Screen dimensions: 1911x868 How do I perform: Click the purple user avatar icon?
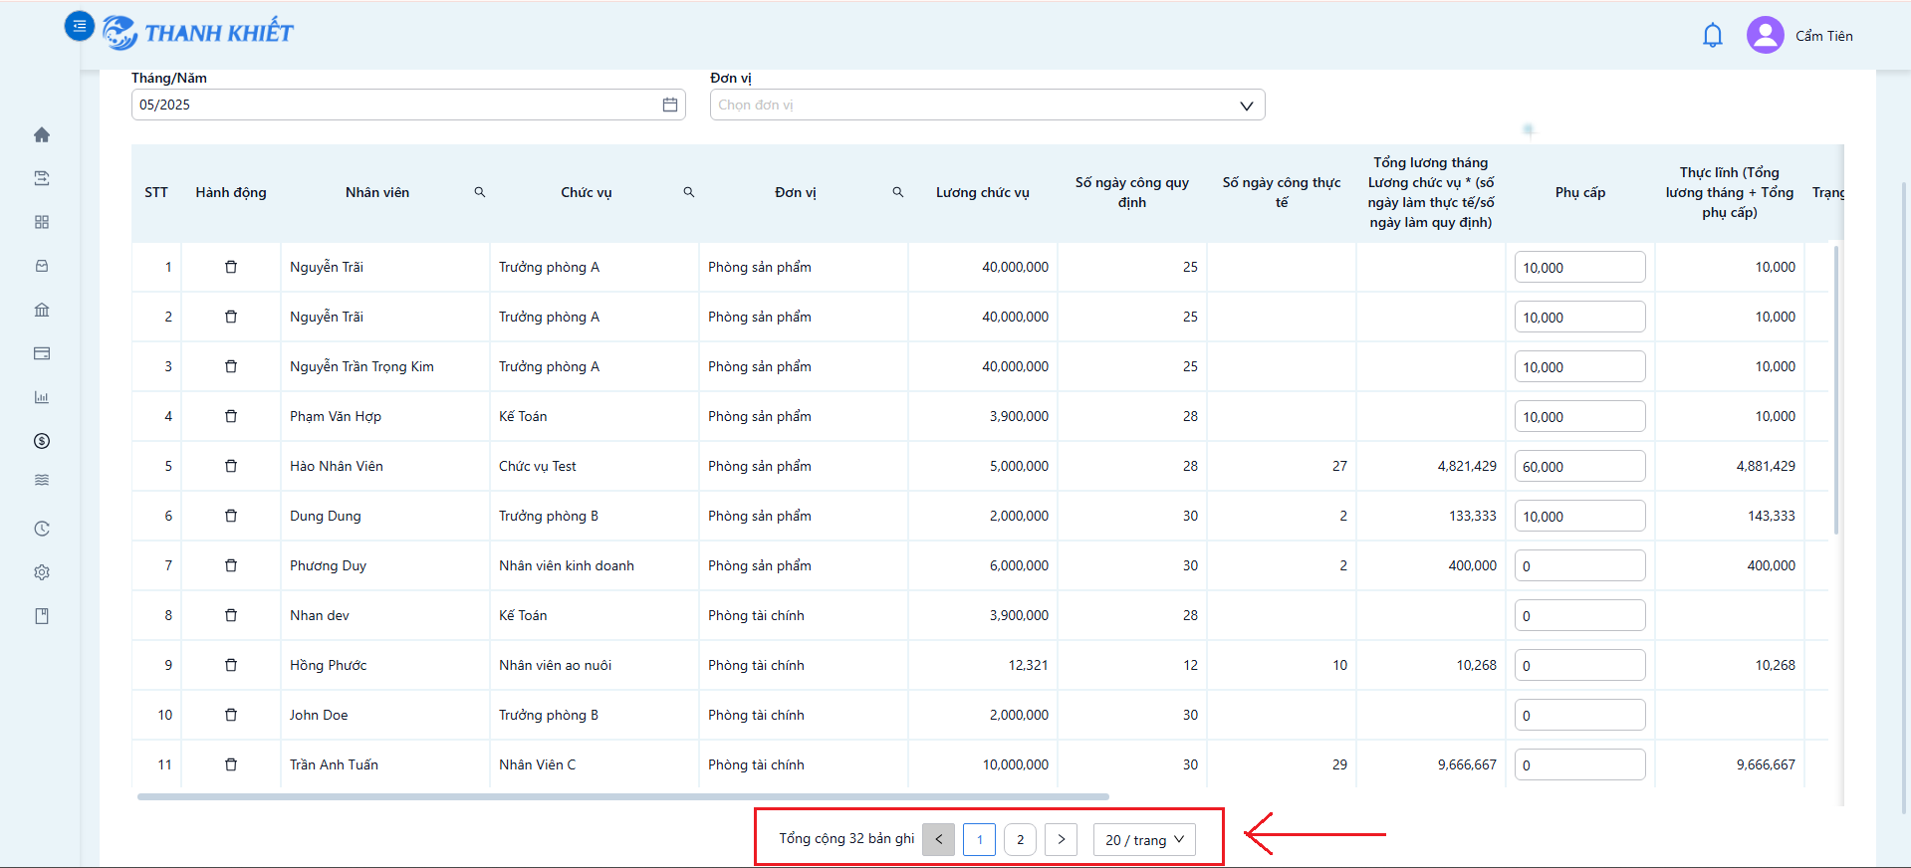[x=1765, y=36]
